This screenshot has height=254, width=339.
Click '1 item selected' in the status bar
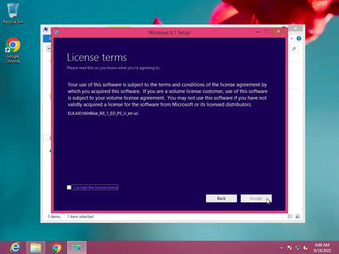tap(80, 217)
